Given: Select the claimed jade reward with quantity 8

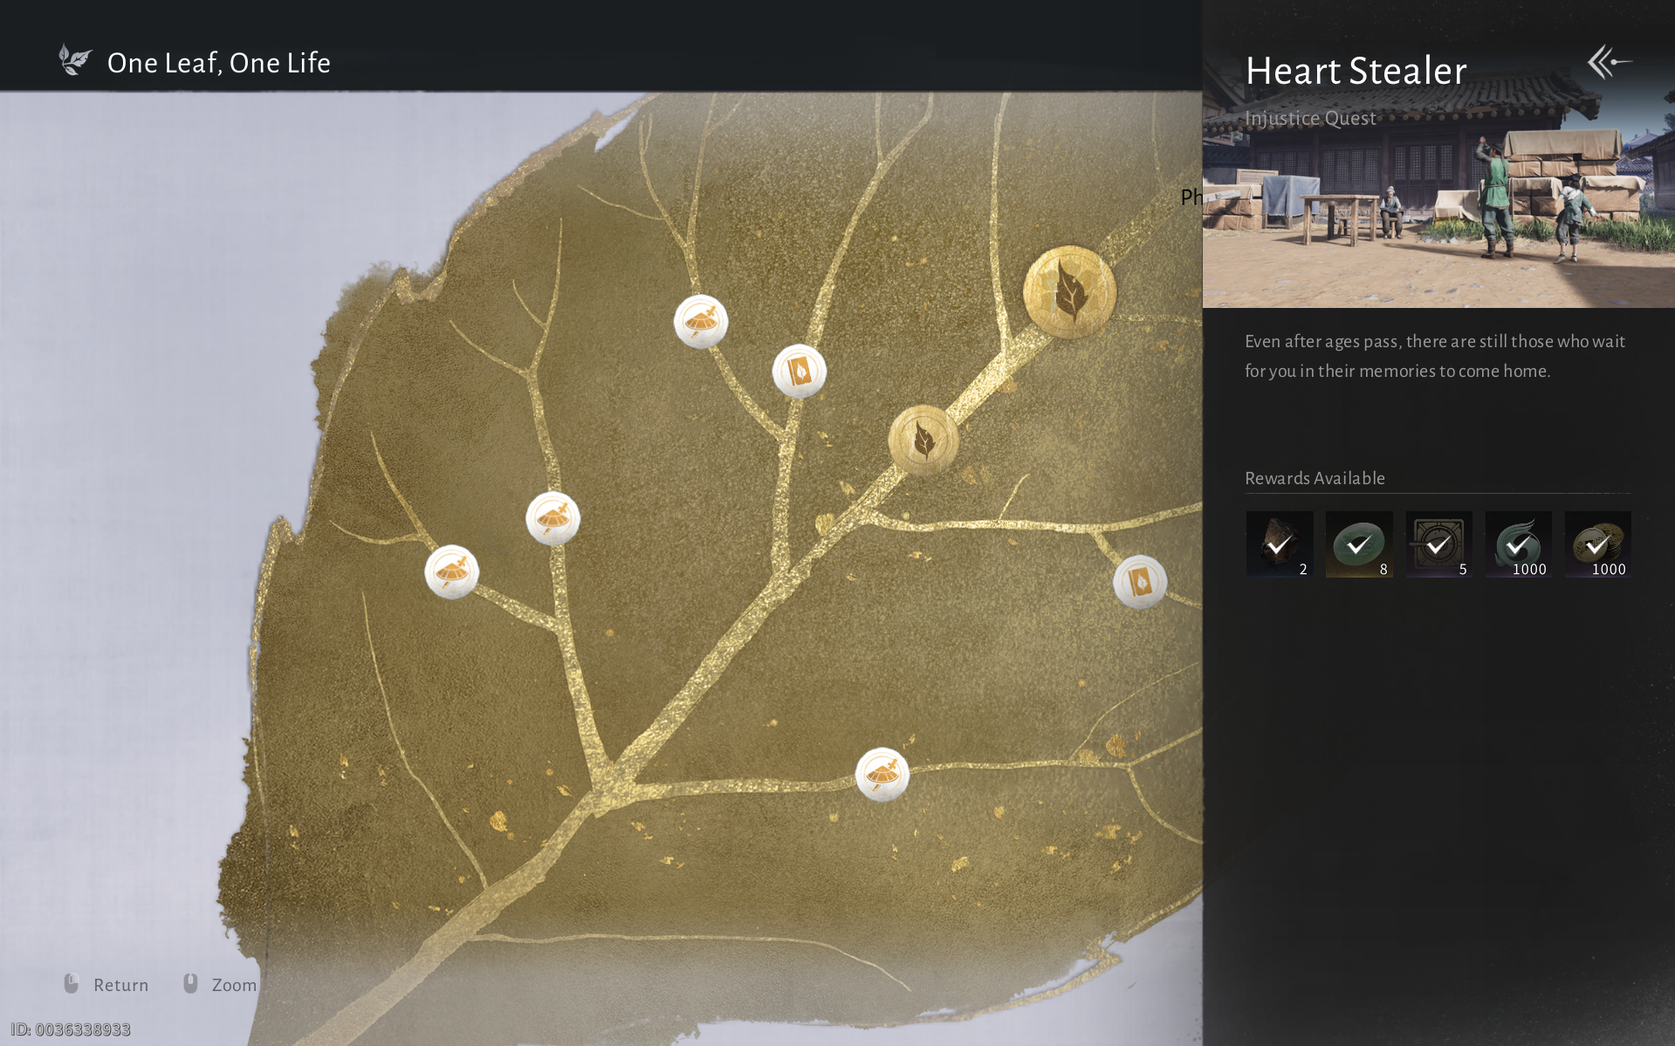Looking at the screenshot, I should pyautogui.click(x=1359, y=544).
